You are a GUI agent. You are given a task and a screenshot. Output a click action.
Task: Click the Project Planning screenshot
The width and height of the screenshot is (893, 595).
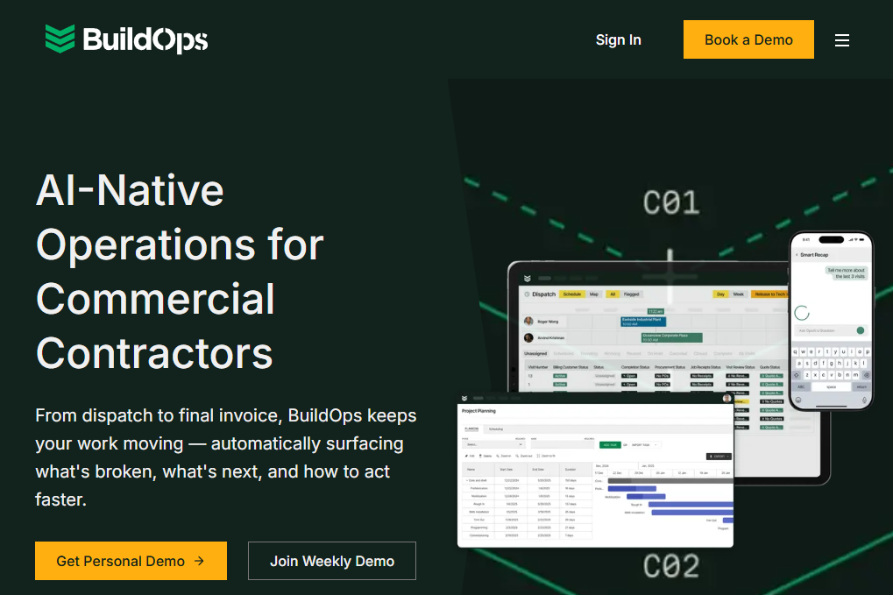click(x=595, y=470)
